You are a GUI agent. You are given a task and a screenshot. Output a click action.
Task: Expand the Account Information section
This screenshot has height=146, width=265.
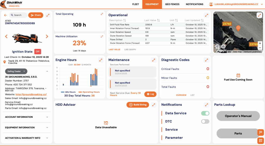26,117
